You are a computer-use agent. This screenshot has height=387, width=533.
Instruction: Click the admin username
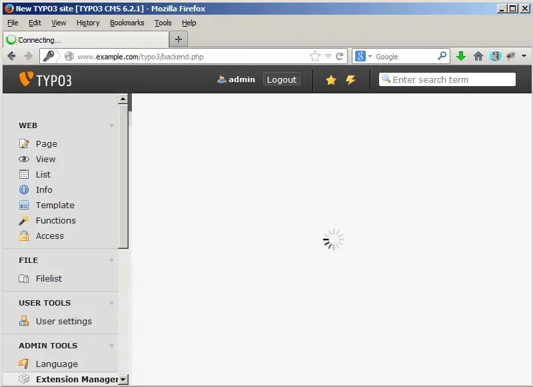(242, 79)
